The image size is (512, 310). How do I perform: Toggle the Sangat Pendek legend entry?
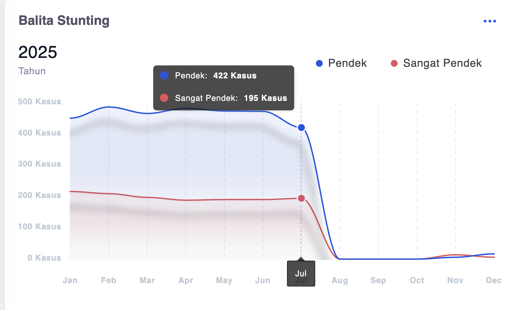click(x=436, y=63)
